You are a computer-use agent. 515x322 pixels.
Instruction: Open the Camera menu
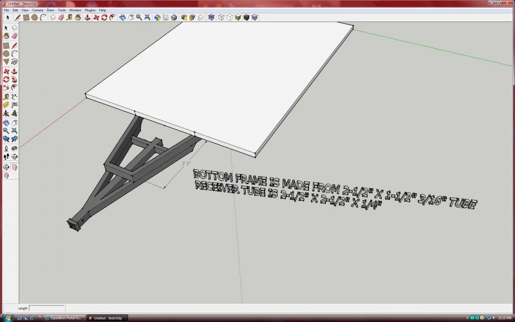(38, 10)
